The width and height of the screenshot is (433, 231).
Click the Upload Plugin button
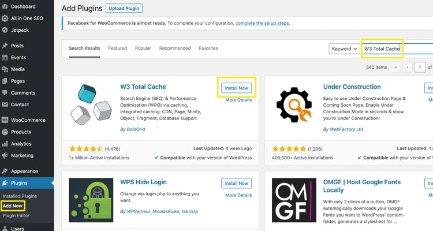[124, 8]
